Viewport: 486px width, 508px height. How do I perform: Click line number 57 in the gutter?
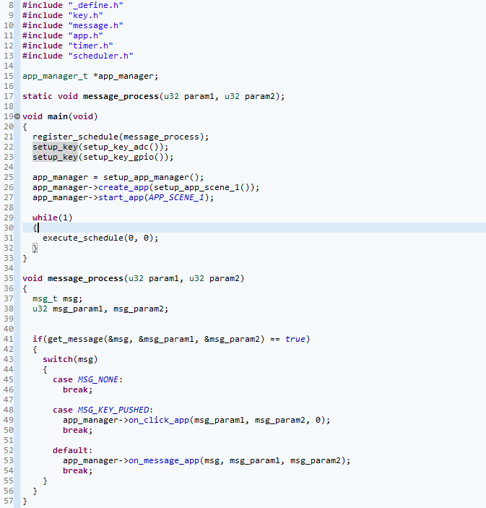point(9,501)
